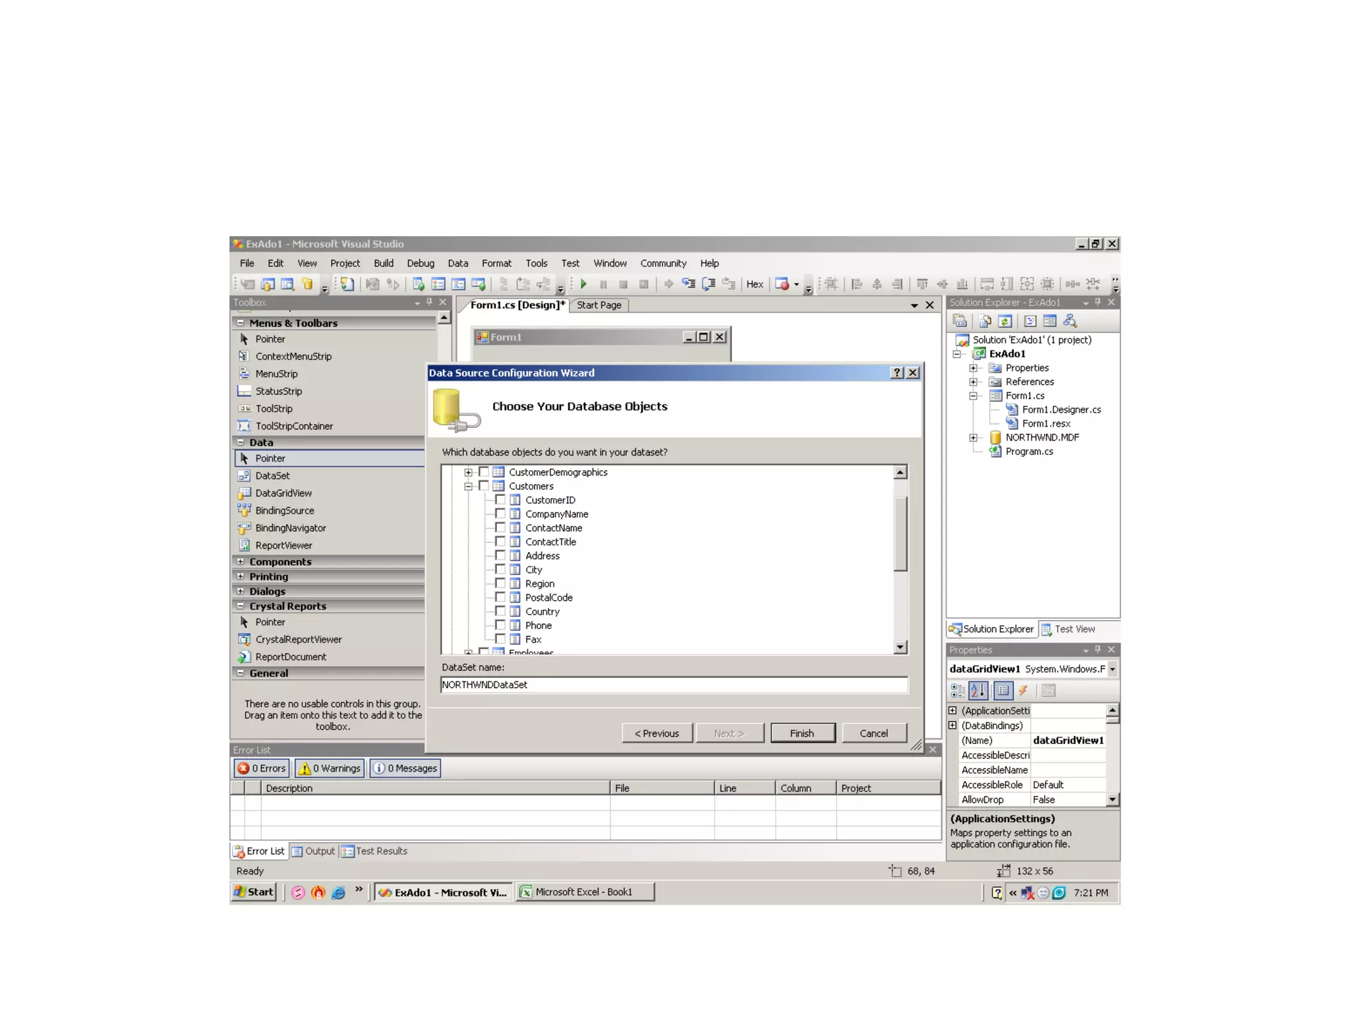Select the BindingSource toolbox item
1350x1013 pixels.
pyautogui.click(x=284, y=510)
